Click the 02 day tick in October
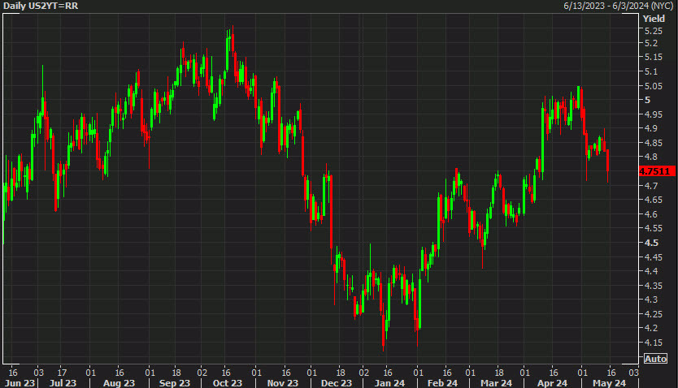This screenshot has height=388, width=678. pyautogui.click(x=202, y=373)
